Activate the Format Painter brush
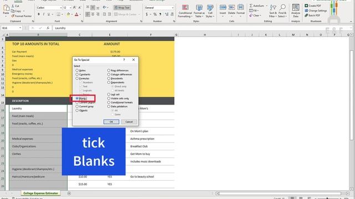The width and height of the screenshot is (355, 199). pos(21,16)
